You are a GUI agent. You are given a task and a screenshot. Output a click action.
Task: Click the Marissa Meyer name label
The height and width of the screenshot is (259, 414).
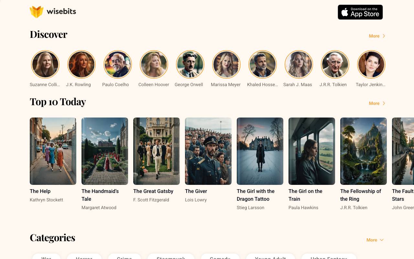pyautogui.click(x=226, y=84)
